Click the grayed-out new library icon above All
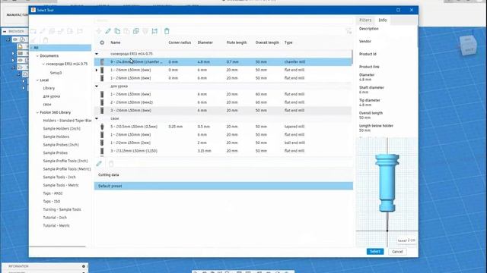The width and height of the screenshot is (487, 273). point(33,31)
